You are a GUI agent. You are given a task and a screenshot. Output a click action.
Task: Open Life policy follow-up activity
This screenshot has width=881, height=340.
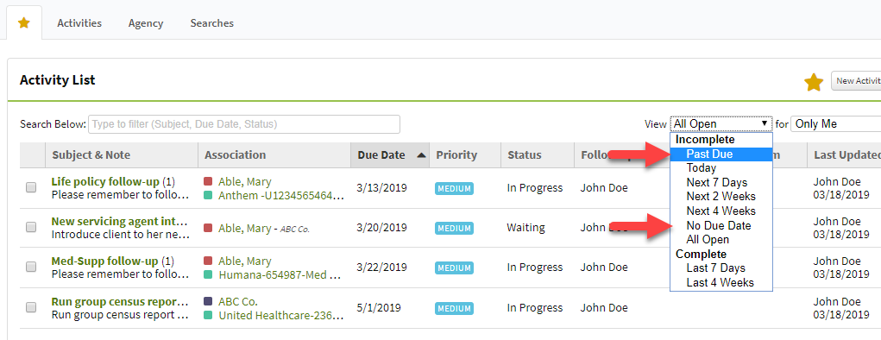105,181
